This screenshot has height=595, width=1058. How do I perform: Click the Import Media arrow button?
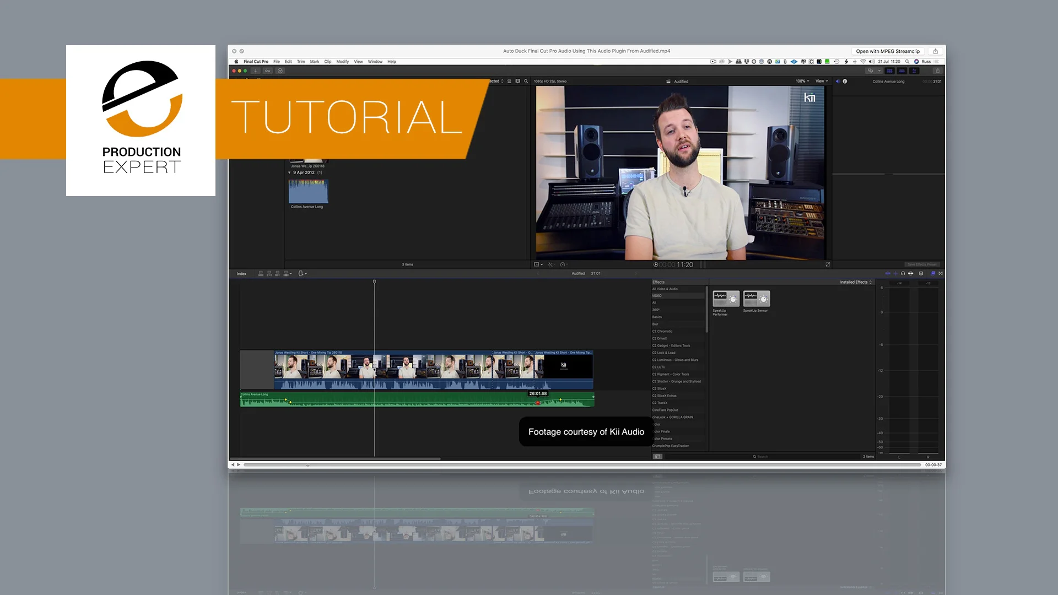tap(256, 71)
